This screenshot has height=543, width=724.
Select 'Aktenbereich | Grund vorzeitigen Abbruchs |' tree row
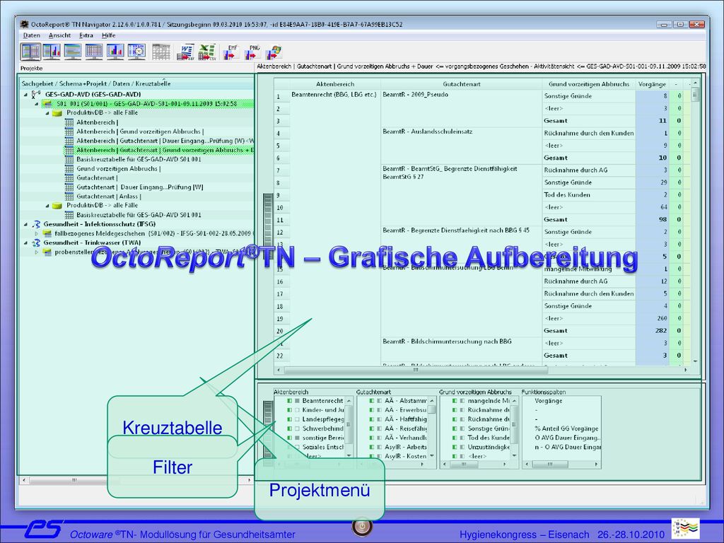140,132
